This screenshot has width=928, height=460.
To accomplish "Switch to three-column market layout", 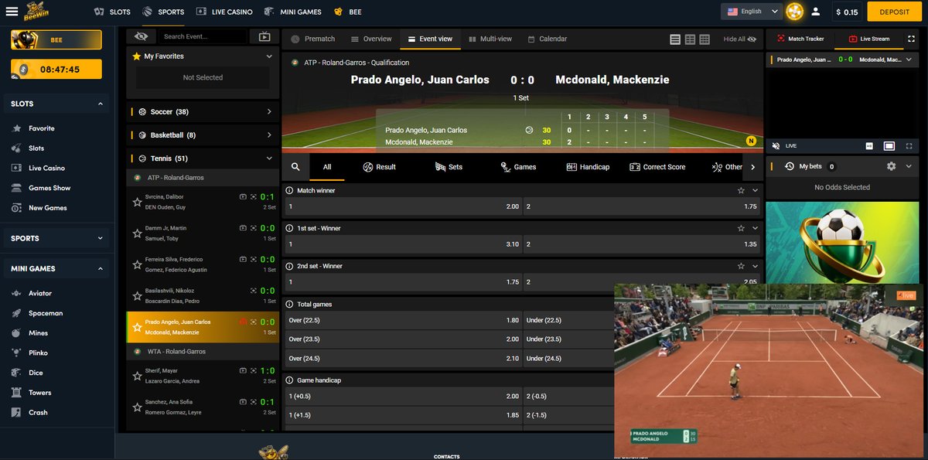I will pos(705,39).
